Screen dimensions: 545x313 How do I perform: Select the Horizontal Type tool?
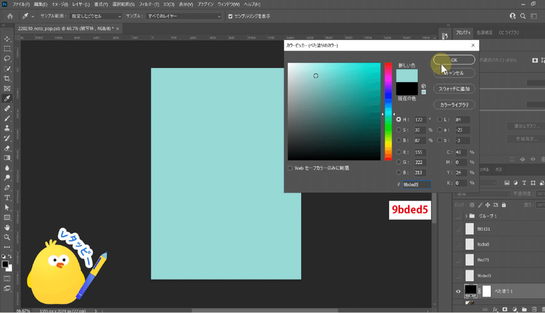pyautogui.click(x=7, y=198)
